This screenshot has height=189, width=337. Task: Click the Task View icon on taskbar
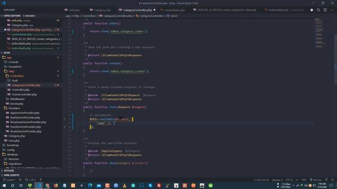coord(21,185)
